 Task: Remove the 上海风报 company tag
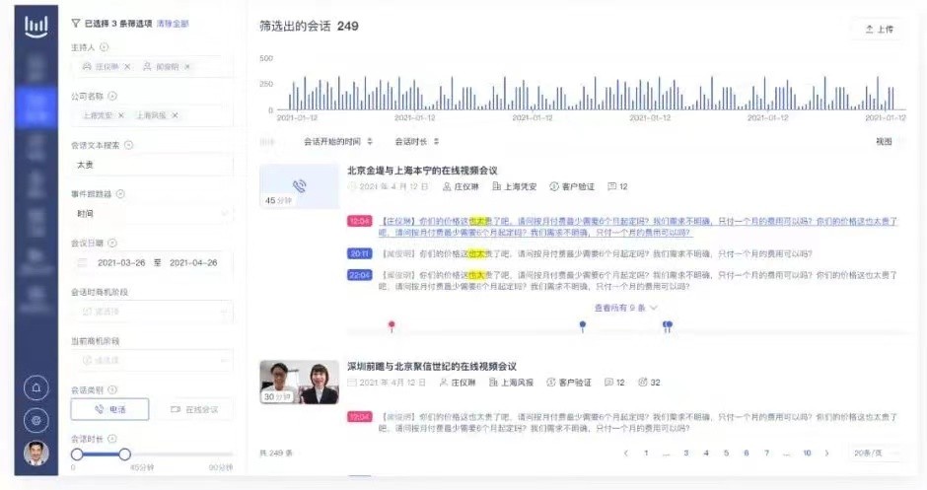(x=175, y=115)
